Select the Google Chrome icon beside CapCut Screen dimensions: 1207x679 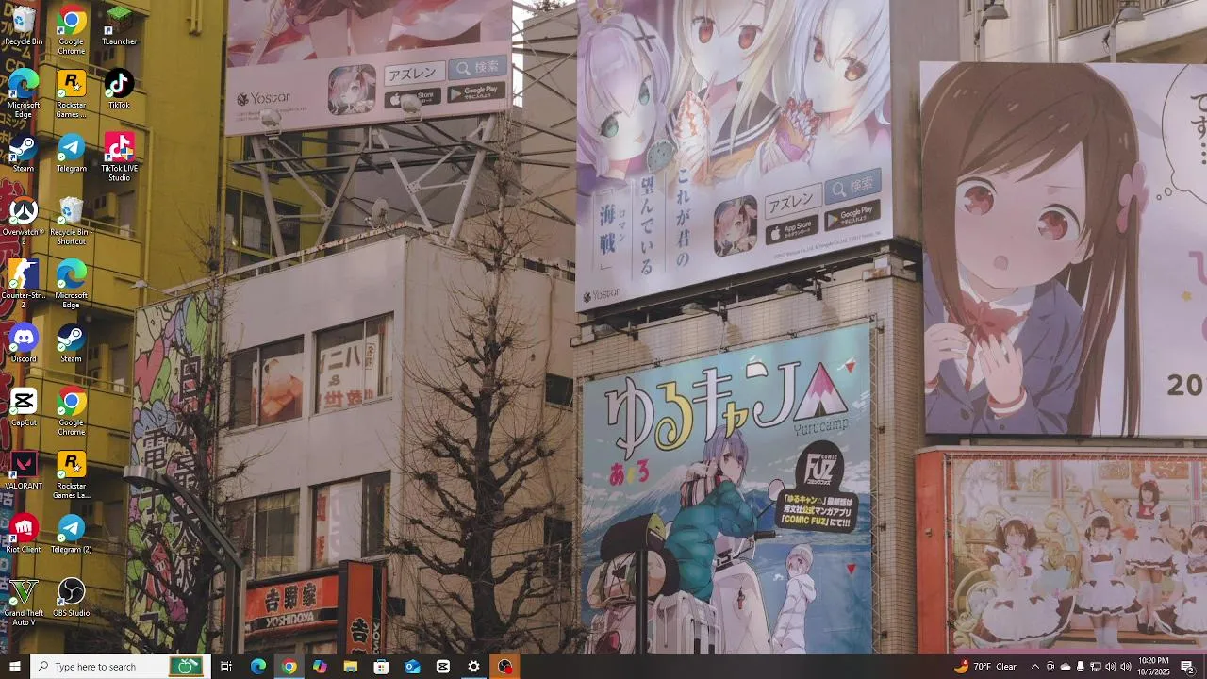tap(71, 411)
